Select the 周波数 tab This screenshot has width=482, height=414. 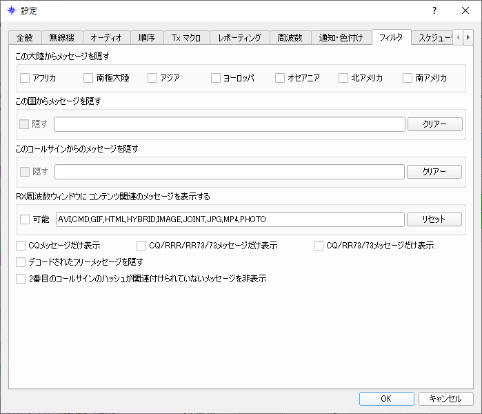coord(290,38)
